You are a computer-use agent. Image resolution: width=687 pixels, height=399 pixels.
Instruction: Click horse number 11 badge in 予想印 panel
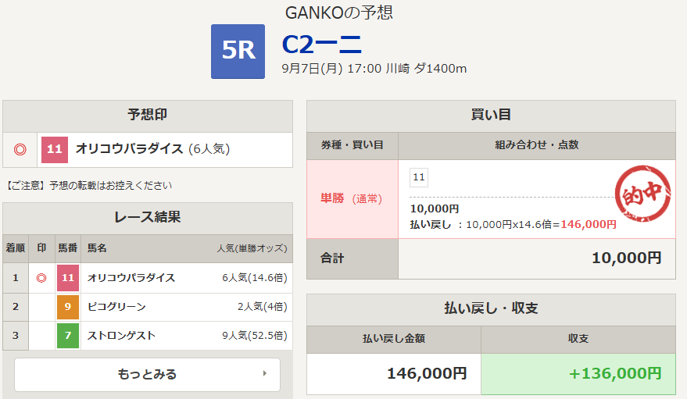[x=55, y=150]
